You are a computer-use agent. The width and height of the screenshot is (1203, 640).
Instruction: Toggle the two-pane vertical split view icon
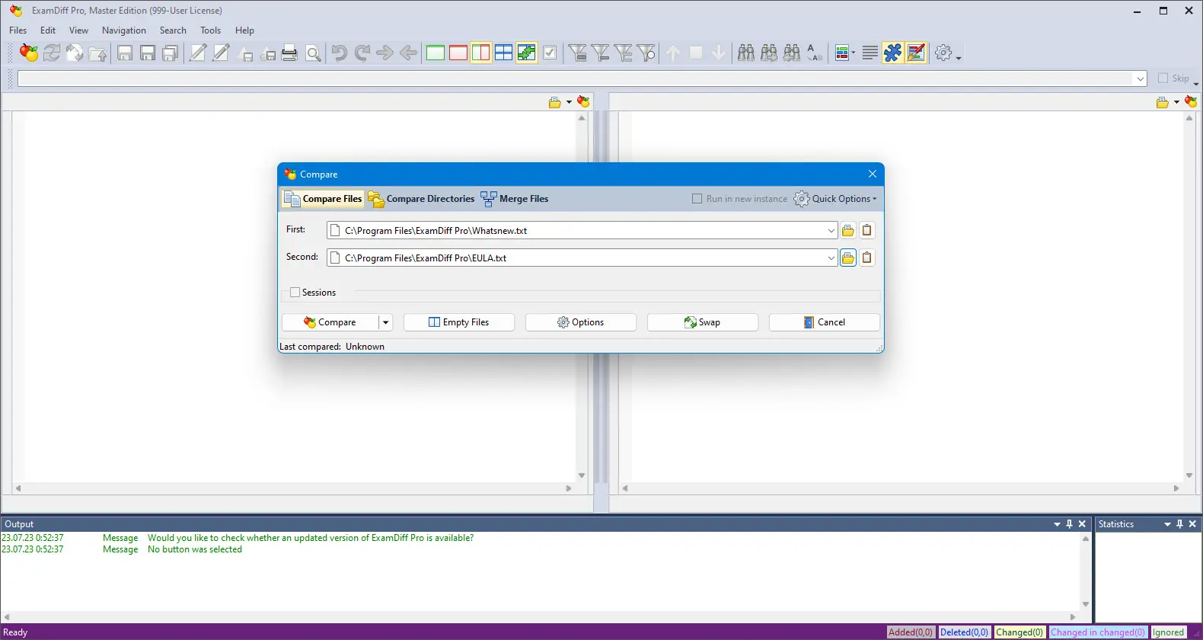tap(481, 53)
